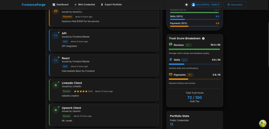
Task: Click 'Issued by Upwork' text
Action: tap(71, 111)
